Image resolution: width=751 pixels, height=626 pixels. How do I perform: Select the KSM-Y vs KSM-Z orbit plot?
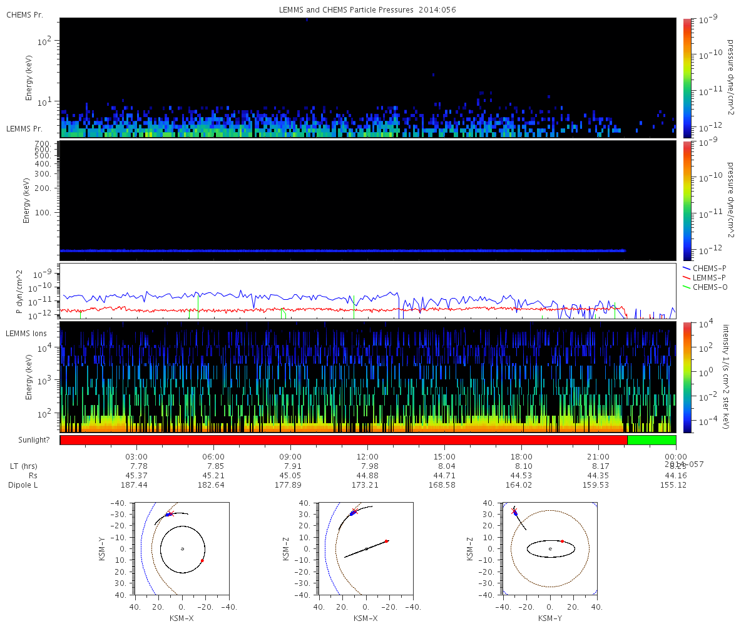pos(550,548)
